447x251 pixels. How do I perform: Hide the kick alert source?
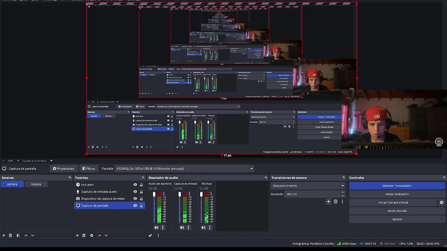135,185
